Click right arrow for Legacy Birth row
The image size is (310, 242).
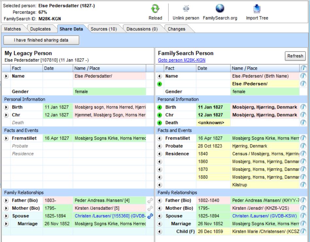pyautogui.click(x=6, y=107)
